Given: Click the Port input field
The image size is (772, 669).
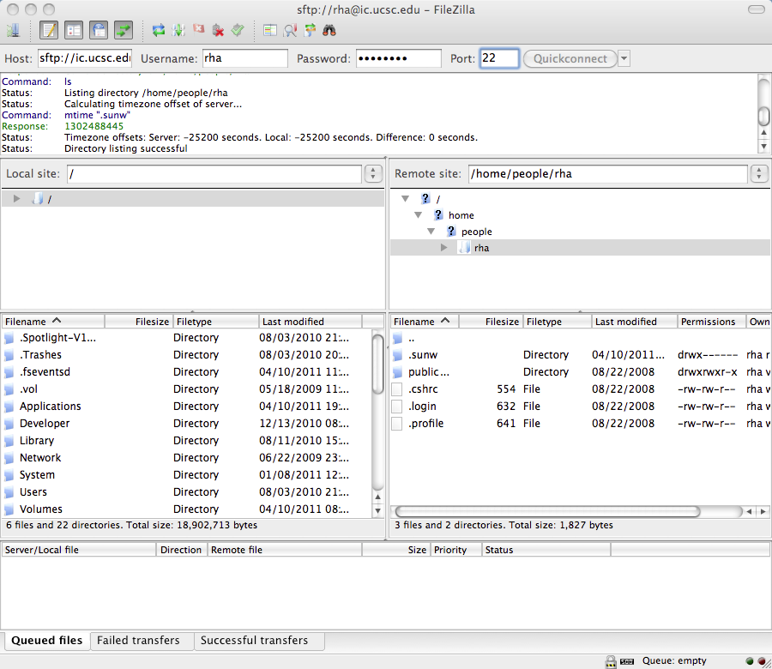Looking at the screenshot, I should pyautogui.click(x=499, y=58).
